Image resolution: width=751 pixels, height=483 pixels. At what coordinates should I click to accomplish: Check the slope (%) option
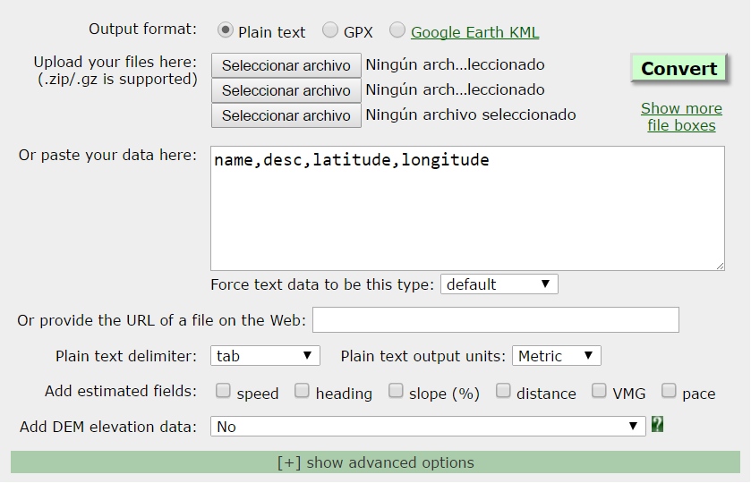click(396, 391)
